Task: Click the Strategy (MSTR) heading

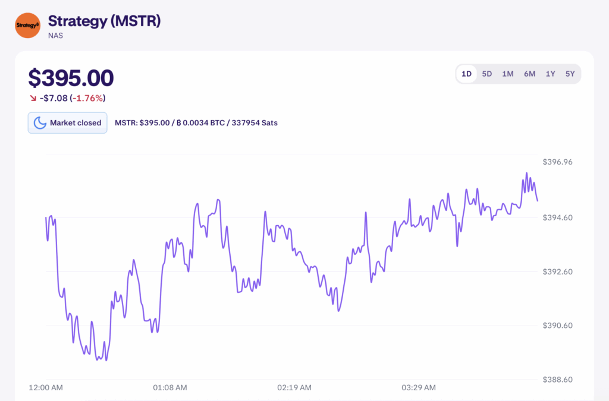Action: click(x=104, y=21)
